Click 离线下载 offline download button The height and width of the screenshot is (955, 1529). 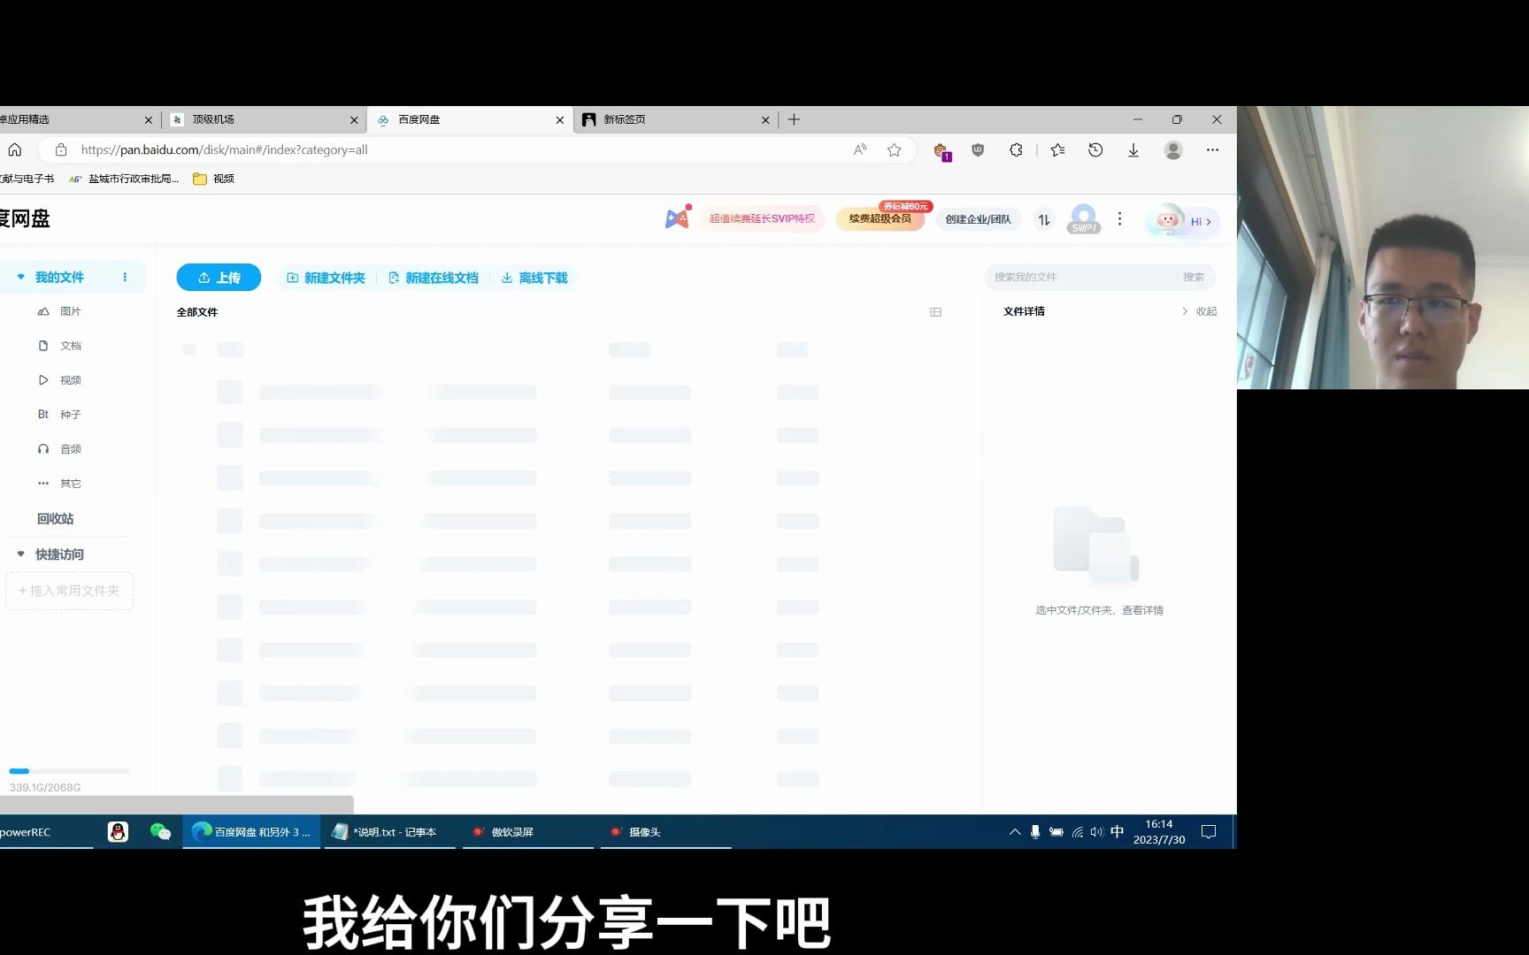click(534, 278)
